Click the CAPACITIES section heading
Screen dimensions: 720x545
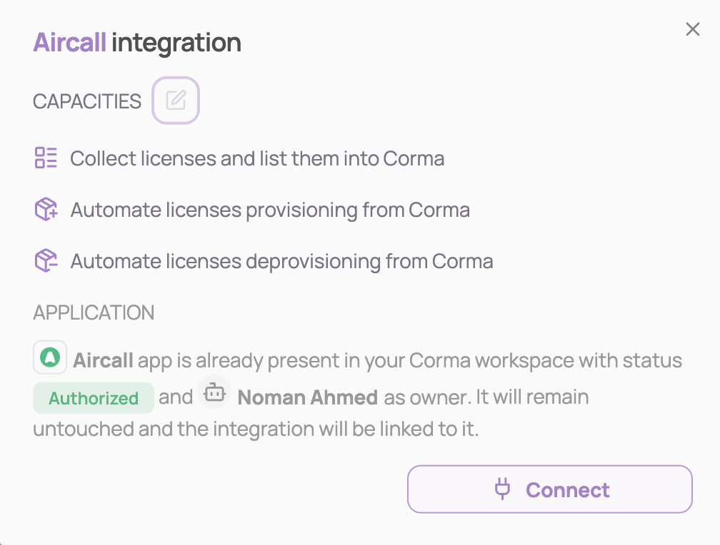pos(87,101)
